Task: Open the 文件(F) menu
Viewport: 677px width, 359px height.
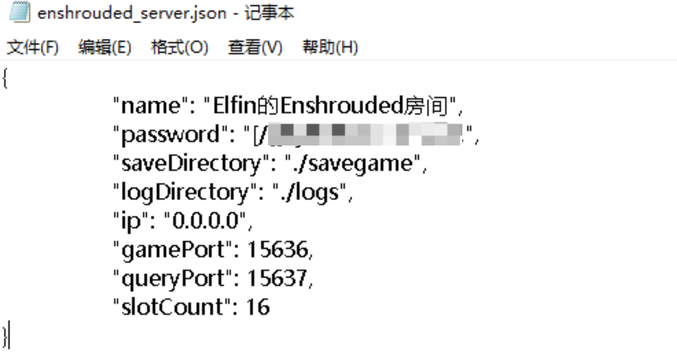Action: (32, 48)
